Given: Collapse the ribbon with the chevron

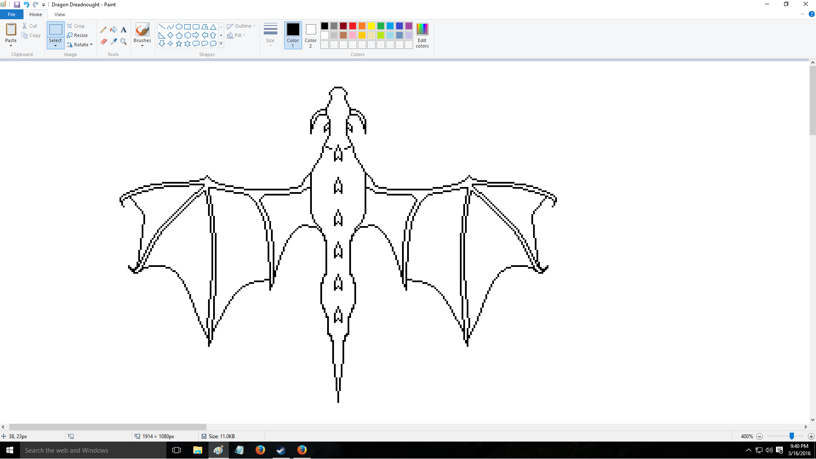Looking at the screenshot, I should pyautogui.click(x=802, y=14).
